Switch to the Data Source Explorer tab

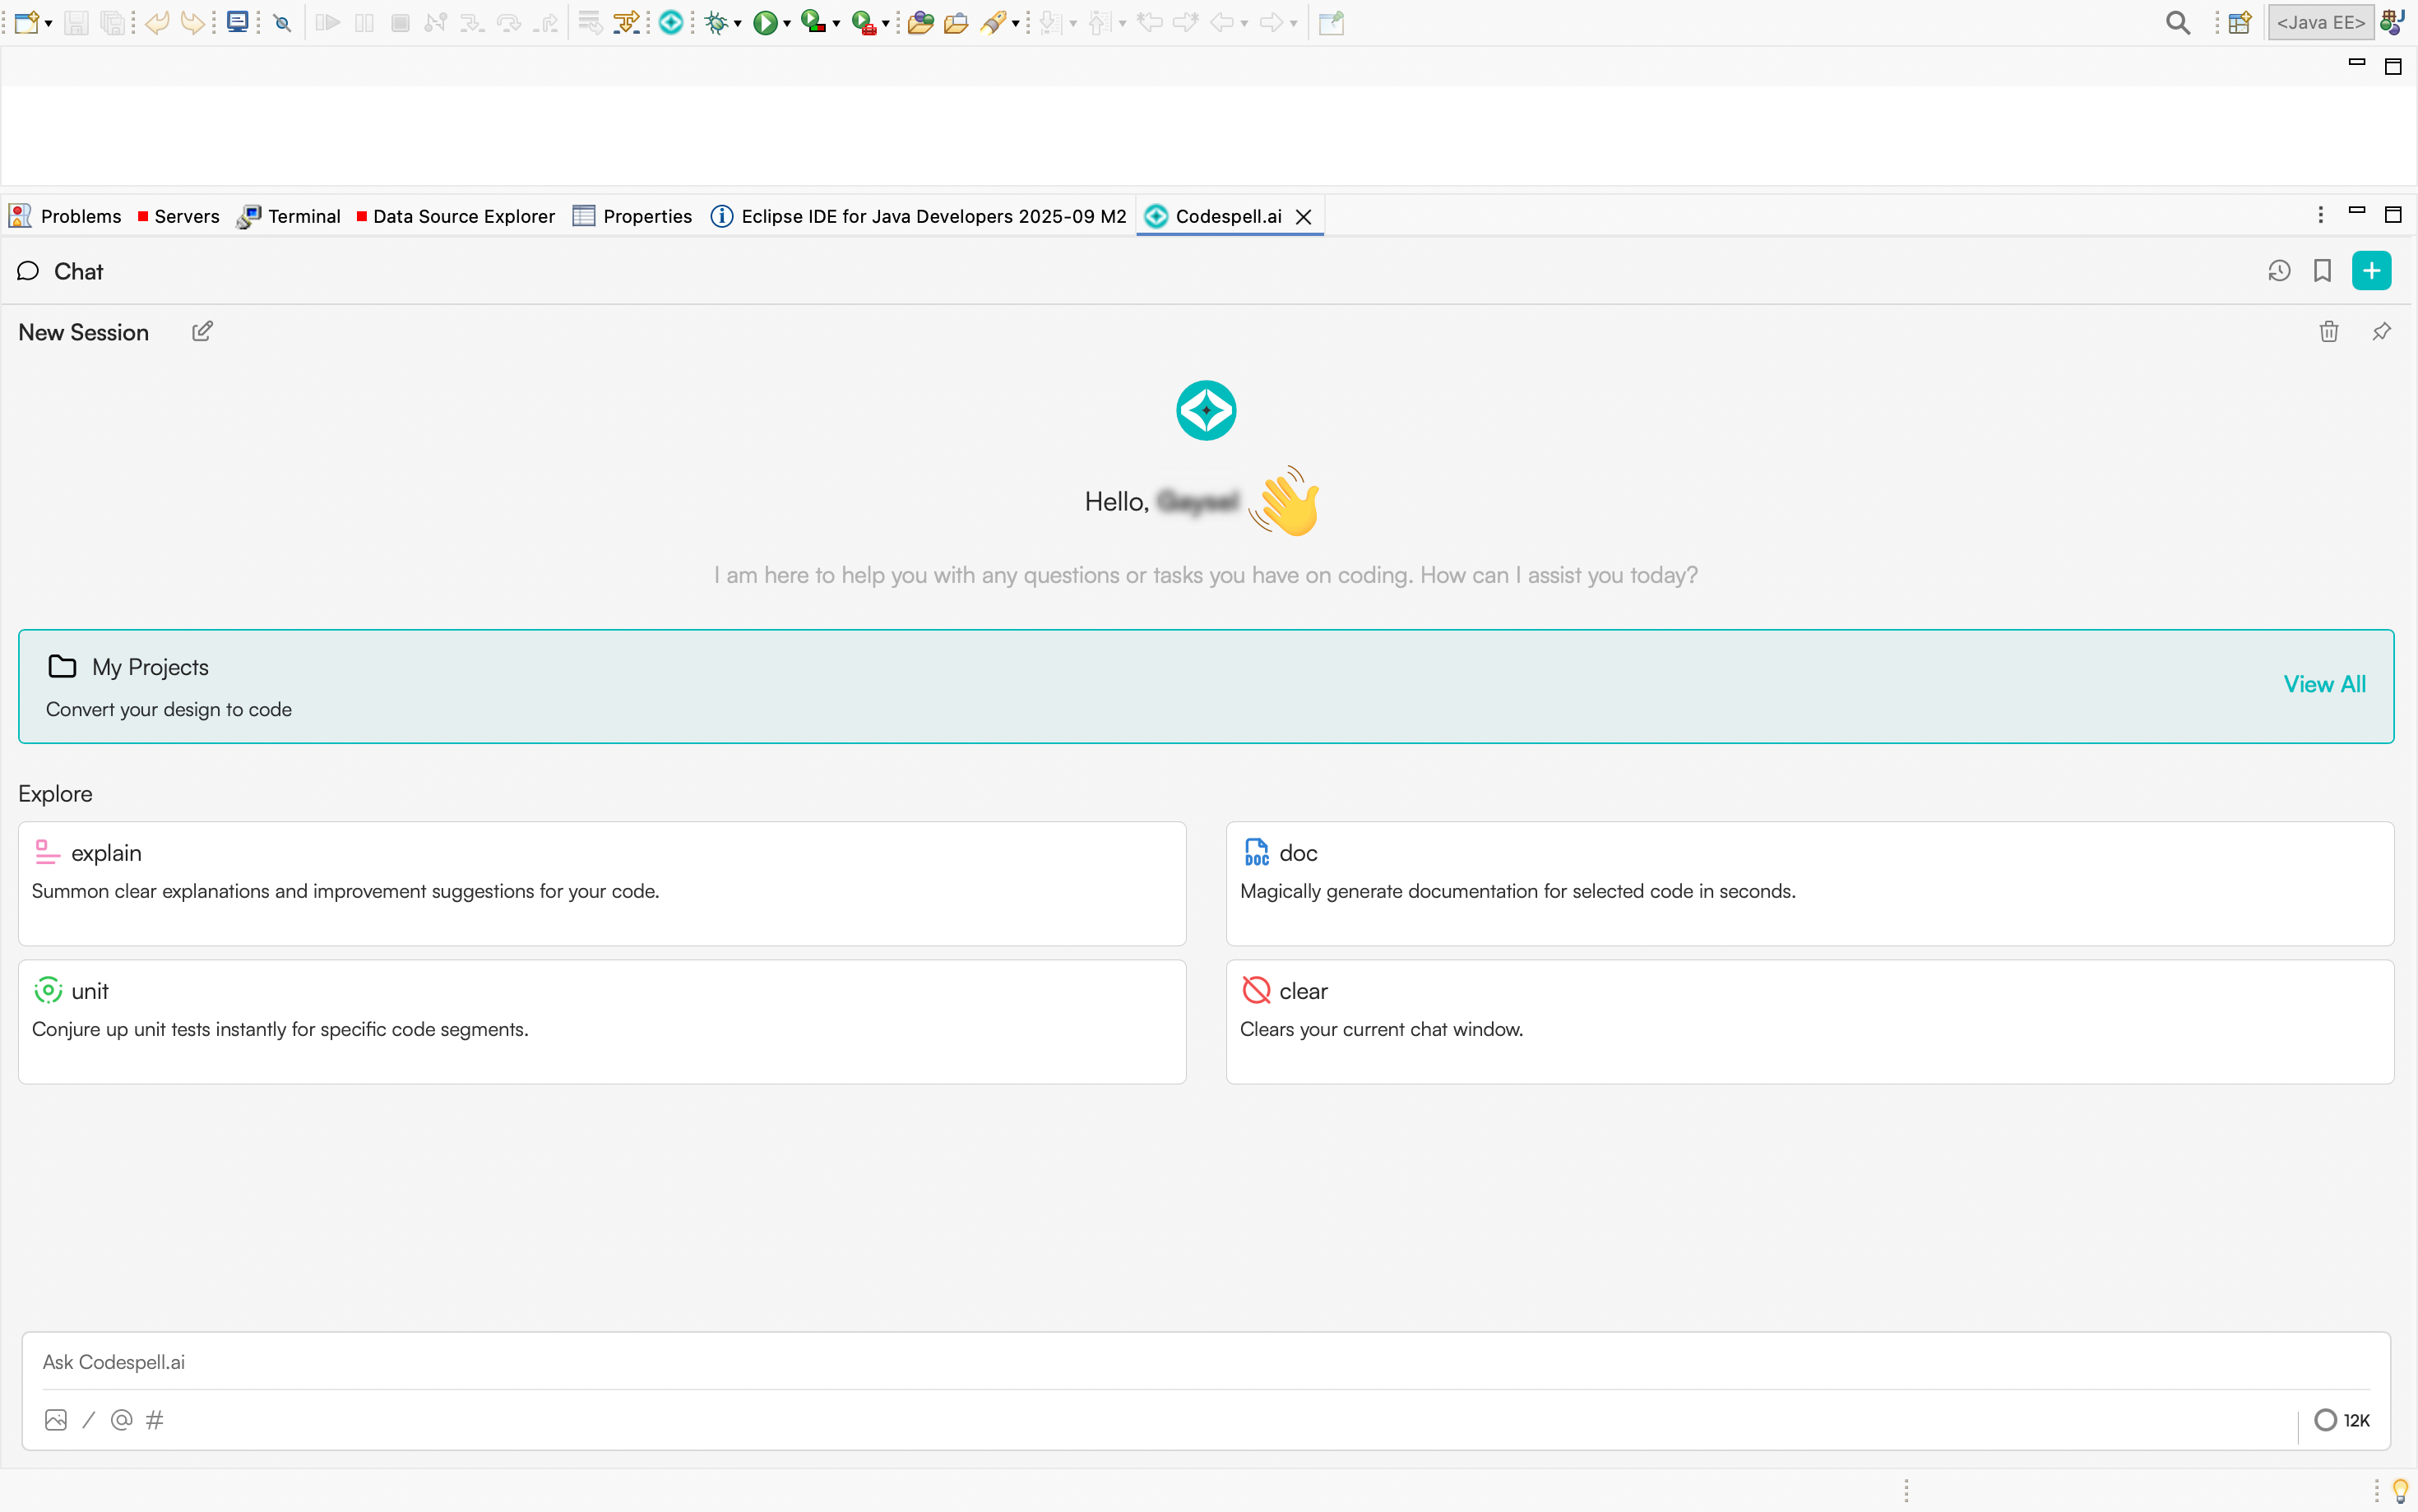(456, 216)
